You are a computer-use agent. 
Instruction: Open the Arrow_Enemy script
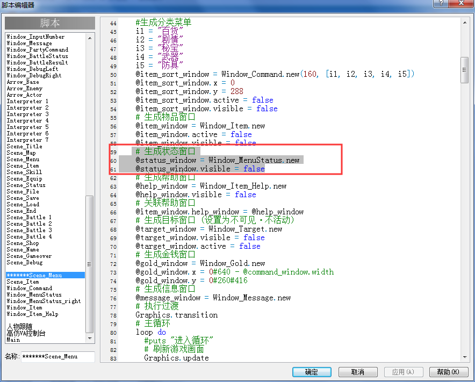(25, 89)
